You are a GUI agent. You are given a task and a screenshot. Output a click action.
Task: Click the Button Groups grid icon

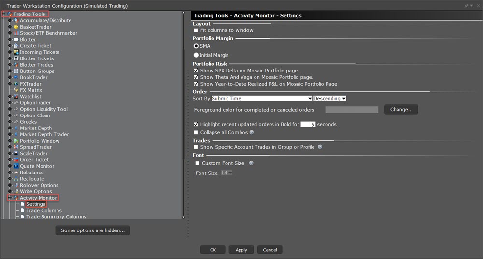(16, 71)
